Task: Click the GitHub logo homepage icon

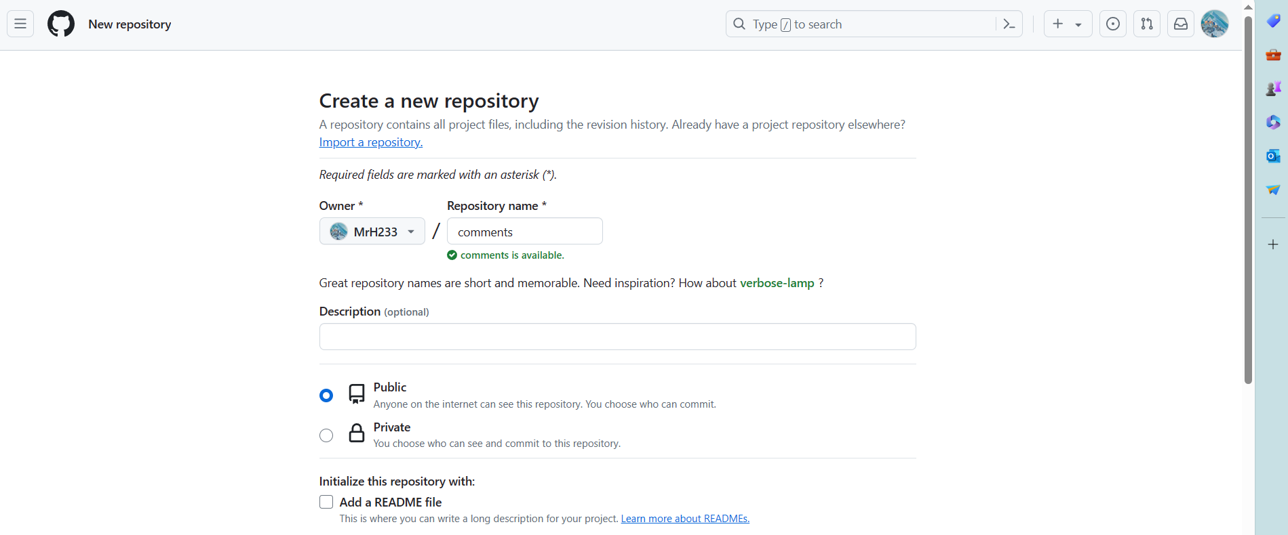Action: click(61, 24)
